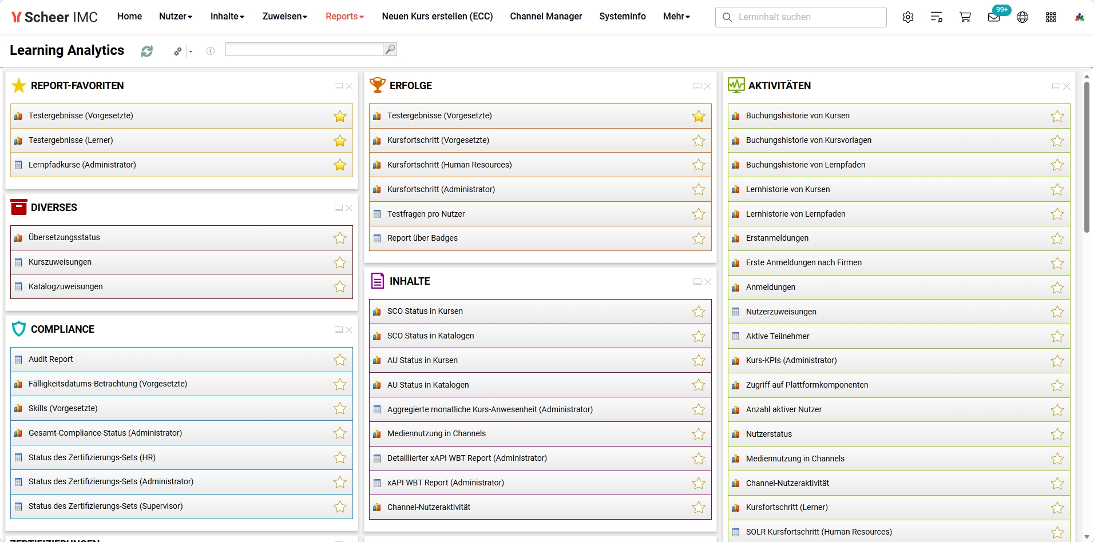Image resolution: width=1094 pixels, height=542 pixels.
Task: Refresh the Learning Analytics page
Action: coord(147,51)
